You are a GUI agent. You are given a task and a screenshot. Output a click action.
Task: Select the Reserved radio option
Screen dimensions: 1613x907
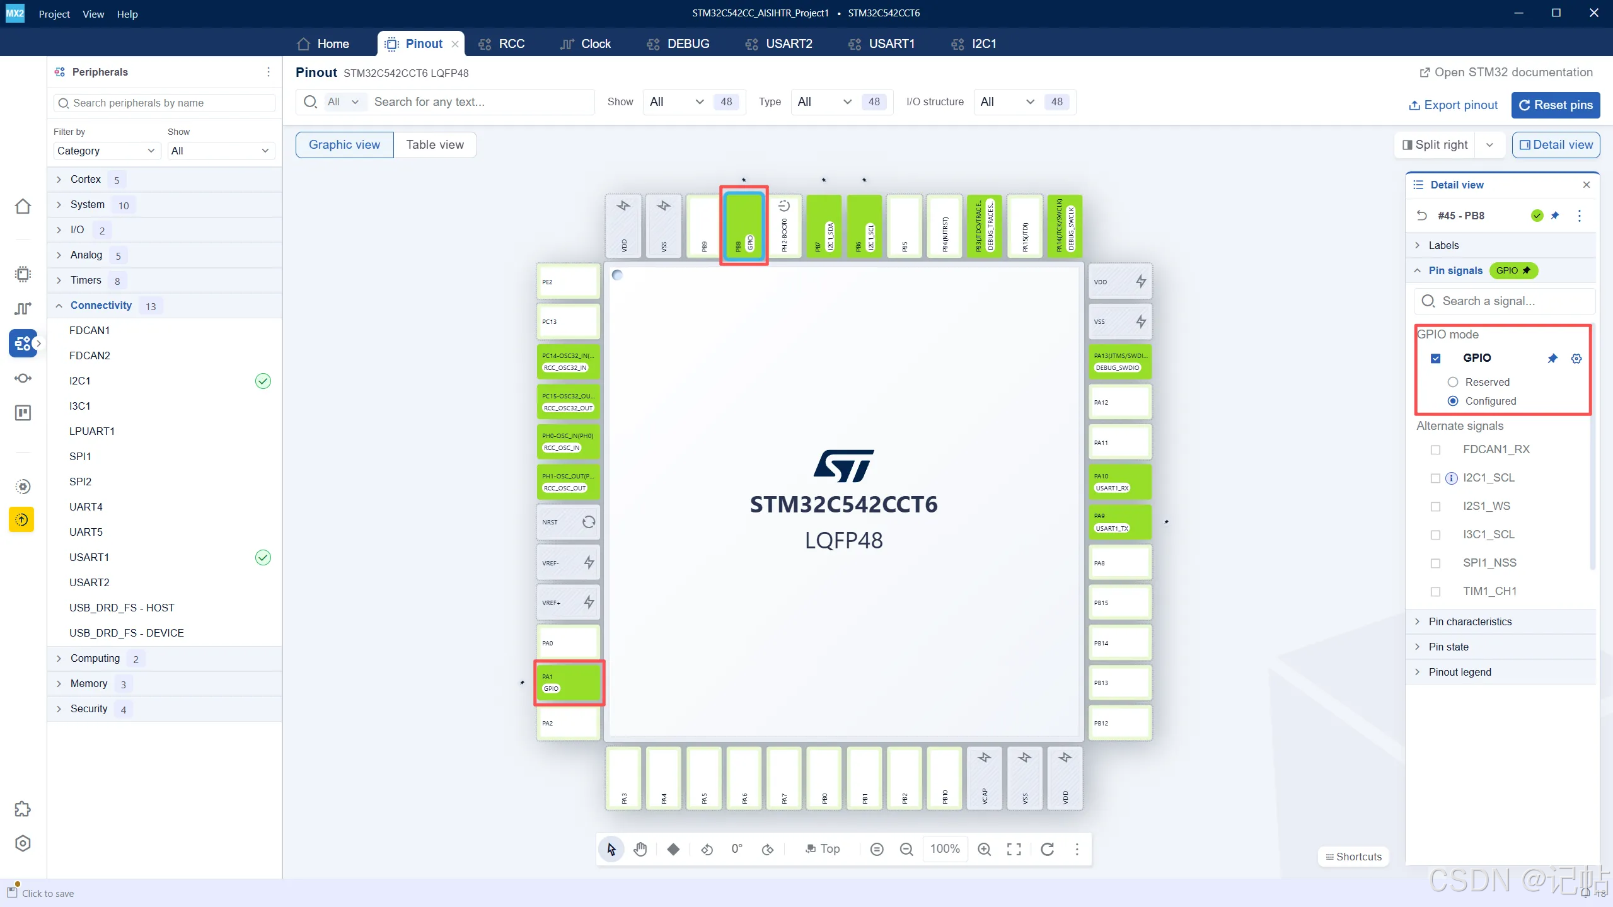tap(1453, 382)
